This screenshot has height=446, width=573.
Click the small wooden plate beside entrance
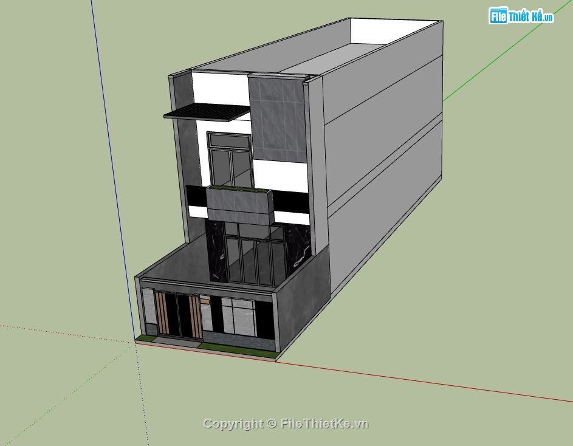(204, 301)
